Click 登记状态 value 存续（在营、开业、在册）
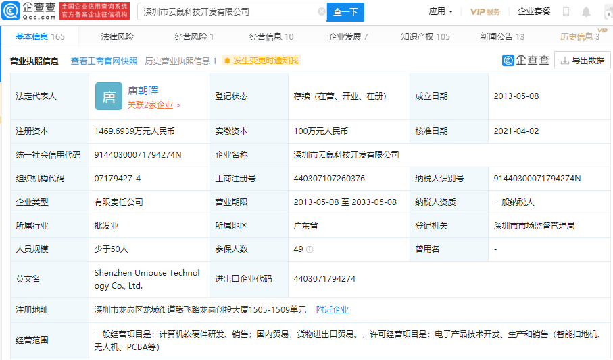The height and width of the screenshot is (360, 613). coord(340,96)
